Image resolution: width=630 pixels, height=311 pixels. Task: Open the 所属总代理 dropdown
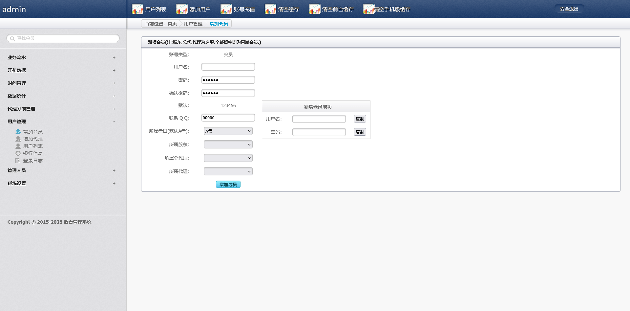coord(228,158)
